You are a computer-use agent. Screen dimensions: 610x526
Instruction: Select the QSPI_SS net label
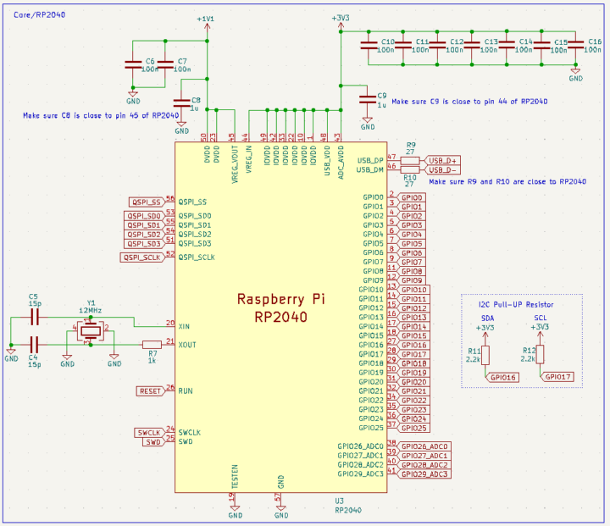point(145,202)
